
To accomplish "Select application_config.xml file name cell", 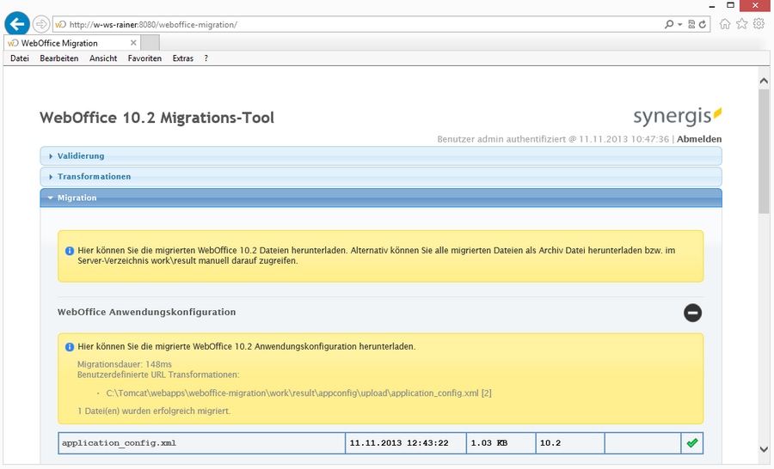I will (x=202, y=443).
